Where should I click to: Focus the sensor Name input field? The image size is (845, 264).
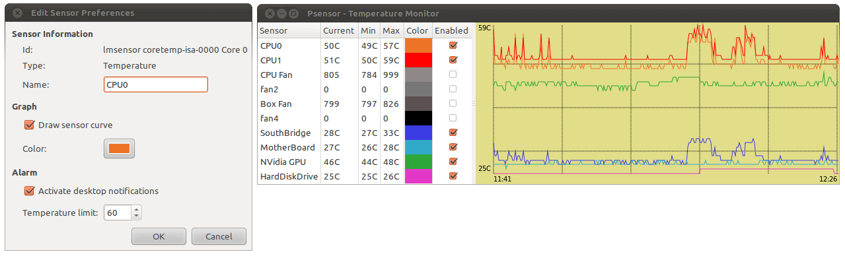click(x=156, y=84)
